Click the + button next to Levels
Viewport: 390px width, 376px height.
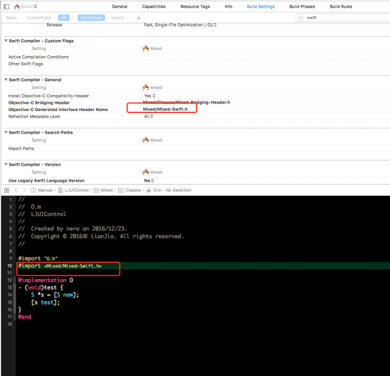point(138,18)
